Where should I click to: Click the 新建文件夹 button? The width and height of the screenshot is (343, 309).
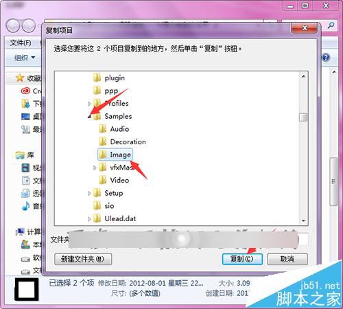coord(83,259)
